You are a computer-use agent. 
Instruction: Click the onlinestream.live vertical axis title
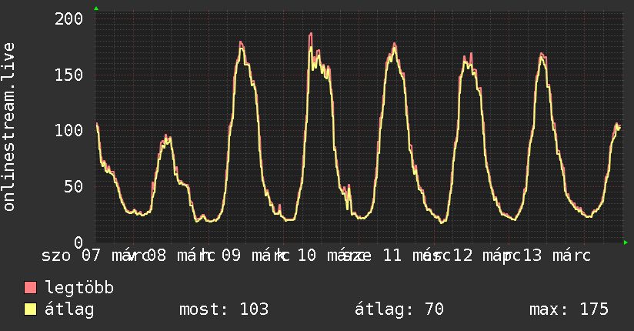point(9,127)
